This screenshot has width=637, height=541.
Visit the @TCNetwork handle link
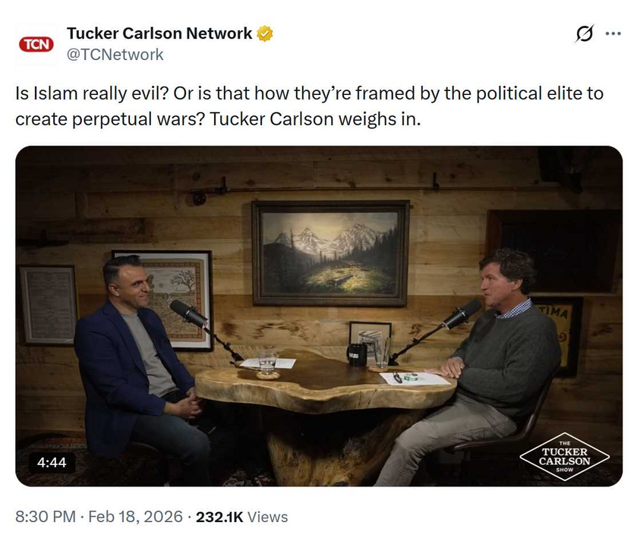[115, 54]
